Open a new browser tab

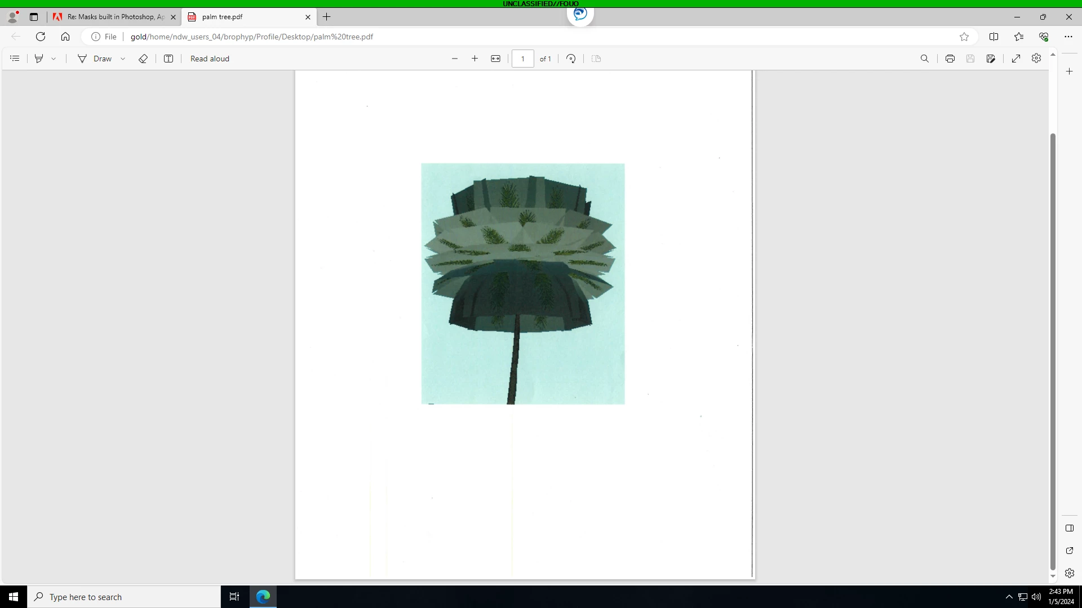(x=327, y=17)
